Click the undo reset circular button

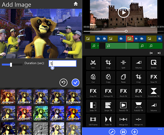tap(63, 82)
